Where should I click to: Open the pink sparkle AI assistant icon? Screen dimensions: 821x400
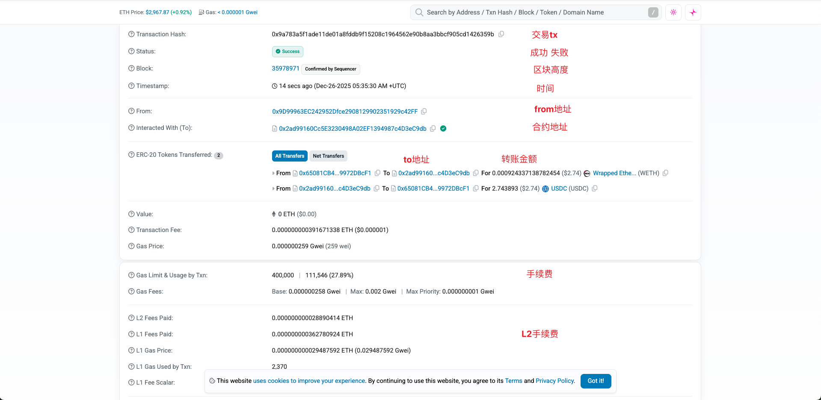[x=693, y=12]
